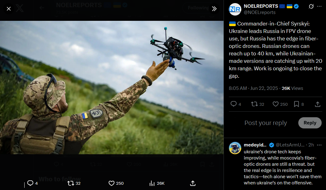Focus the Post your reply field

click(x=266, y=123)
